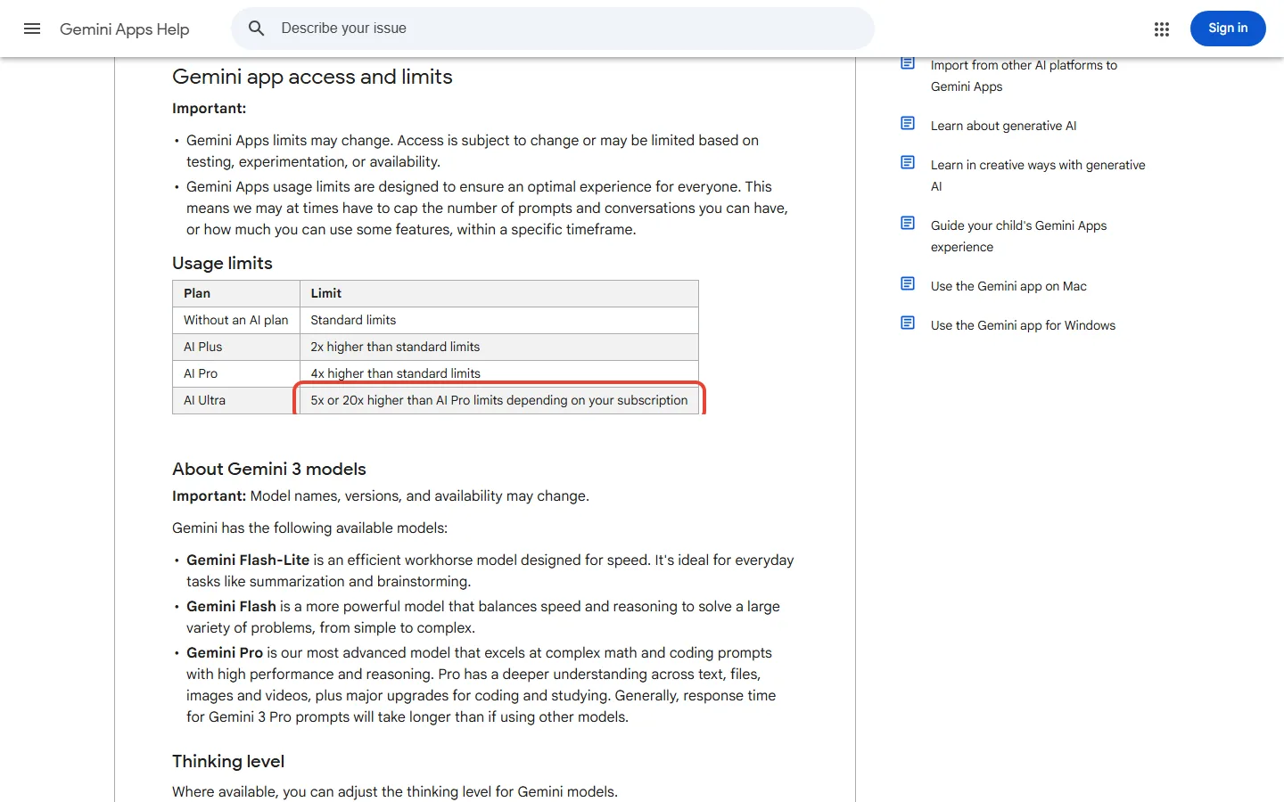Screen dimensions: 1284x802
Task: Click the Limit column header cell
Action: 499,293
